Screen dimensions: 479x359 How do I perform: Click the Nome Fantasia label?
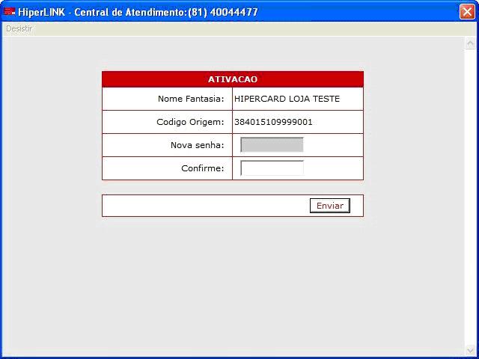pyautogui.click(x=191, y=99)
